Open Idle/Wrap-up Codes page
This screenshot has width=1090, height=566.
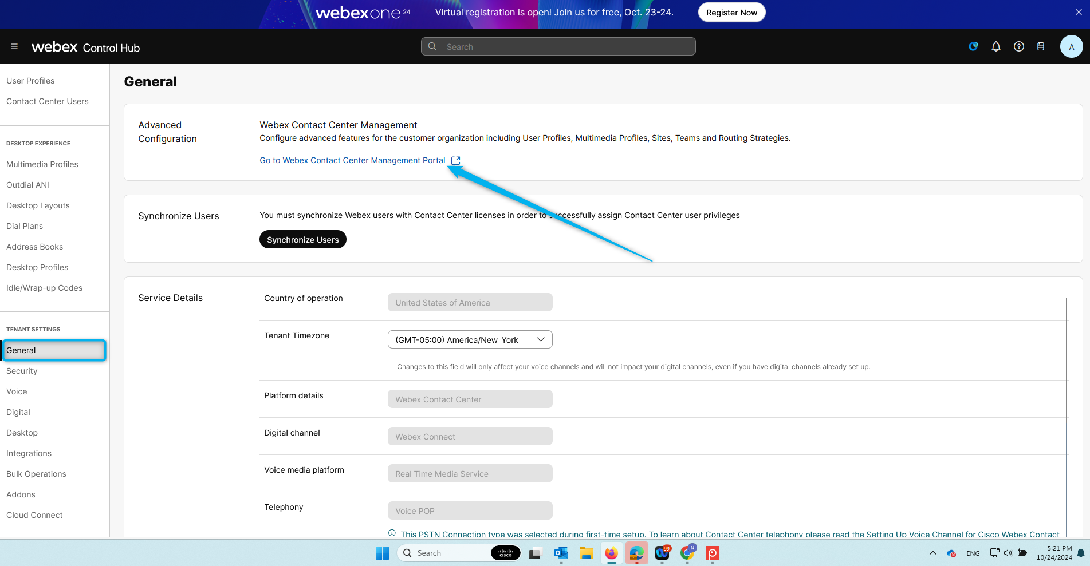[44, 288]
